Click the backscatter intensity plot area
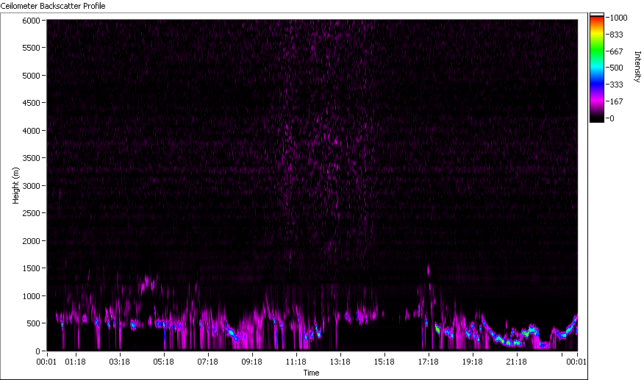 tap(312, 185)
